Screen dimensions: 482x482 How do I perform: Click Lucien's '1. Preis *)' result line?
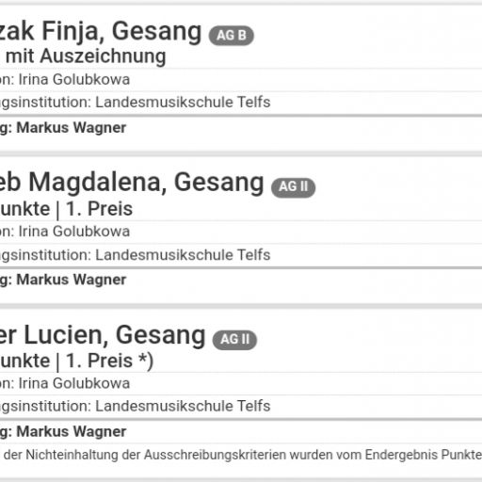click(76, 361)
